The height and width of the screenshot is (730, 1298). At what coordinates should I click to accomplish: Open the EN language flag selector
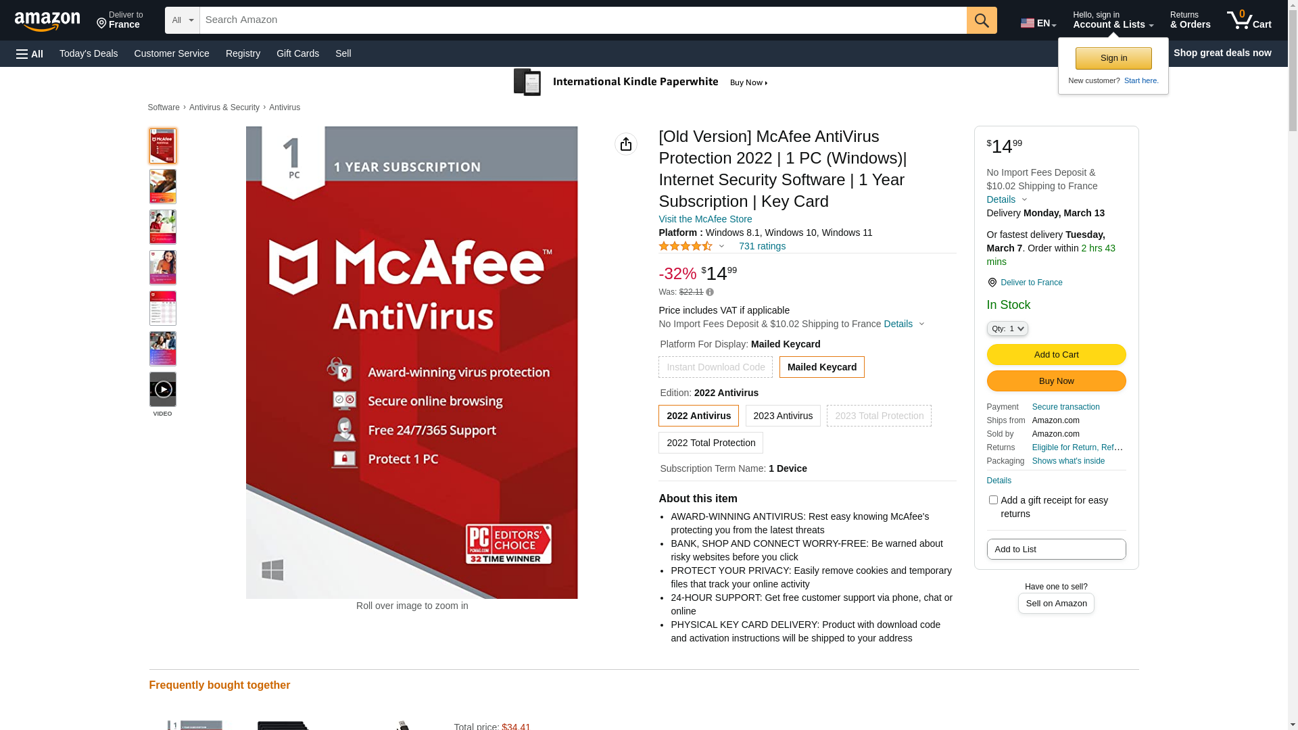1038,23
